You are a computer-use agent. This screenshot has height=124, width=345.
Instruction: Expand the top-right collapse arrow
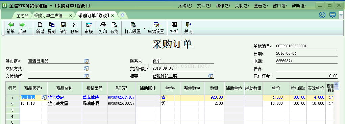341,15
